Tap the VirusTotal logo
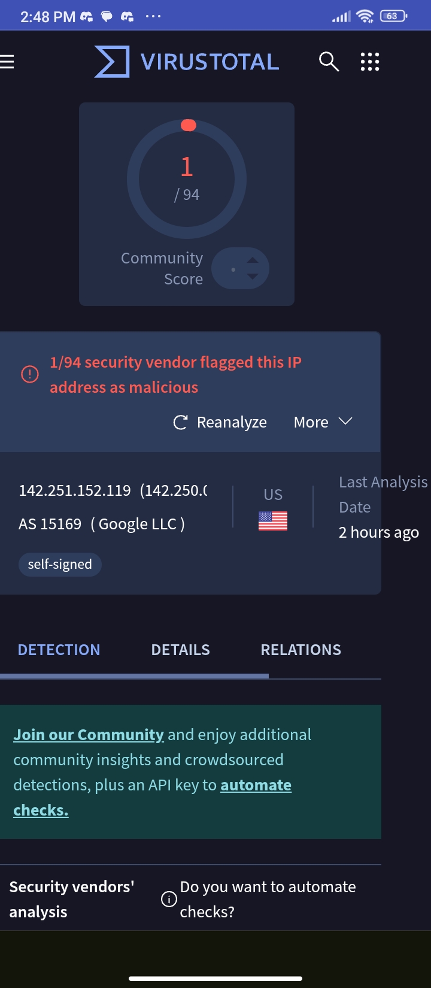Image resolution: width=431 pixels, height=988 pixels. 187,62
